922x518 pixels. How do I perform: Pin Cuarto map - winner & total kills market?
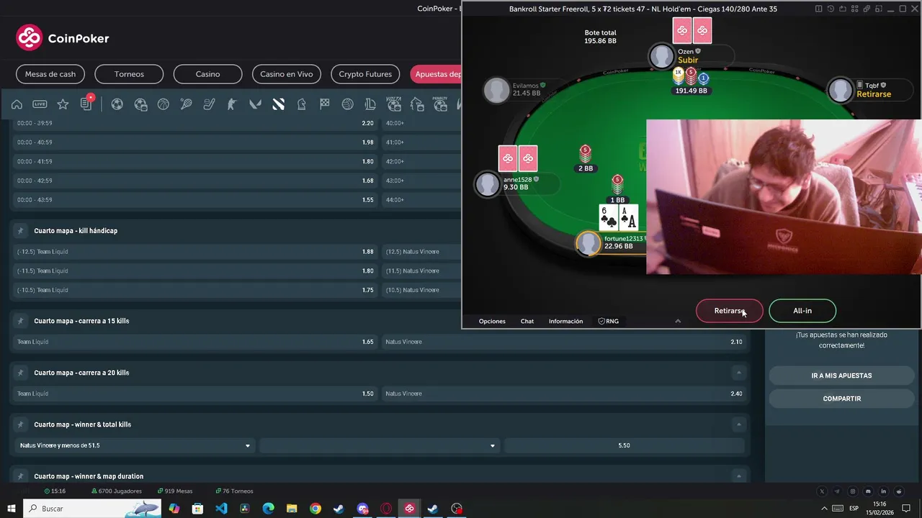21,424
